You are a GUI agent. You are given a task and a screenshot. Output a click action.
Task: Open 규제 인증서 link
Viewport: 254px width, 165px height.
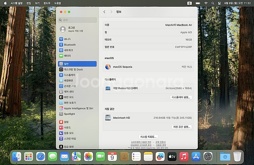pyautogui.click(x=161, y=142)
